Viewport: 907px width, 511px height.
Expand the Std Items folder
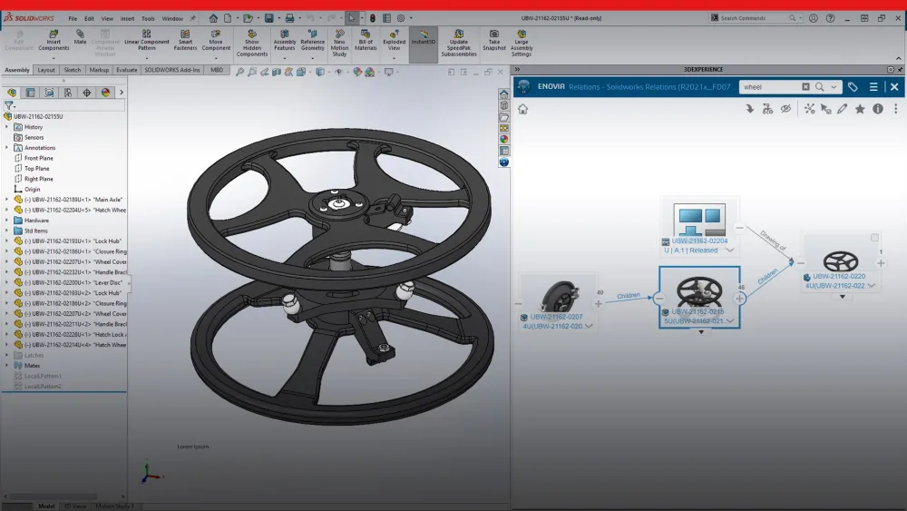[x=7, y=231]
